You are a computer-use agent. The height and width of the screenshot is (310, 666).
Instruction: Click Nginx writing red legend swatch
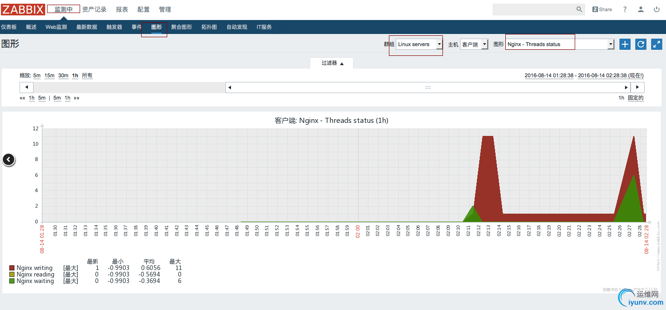coord(12,268)
